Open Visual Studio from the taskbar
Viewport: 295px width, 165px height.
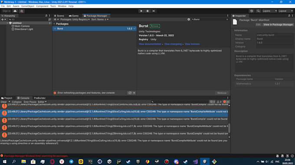195,162
